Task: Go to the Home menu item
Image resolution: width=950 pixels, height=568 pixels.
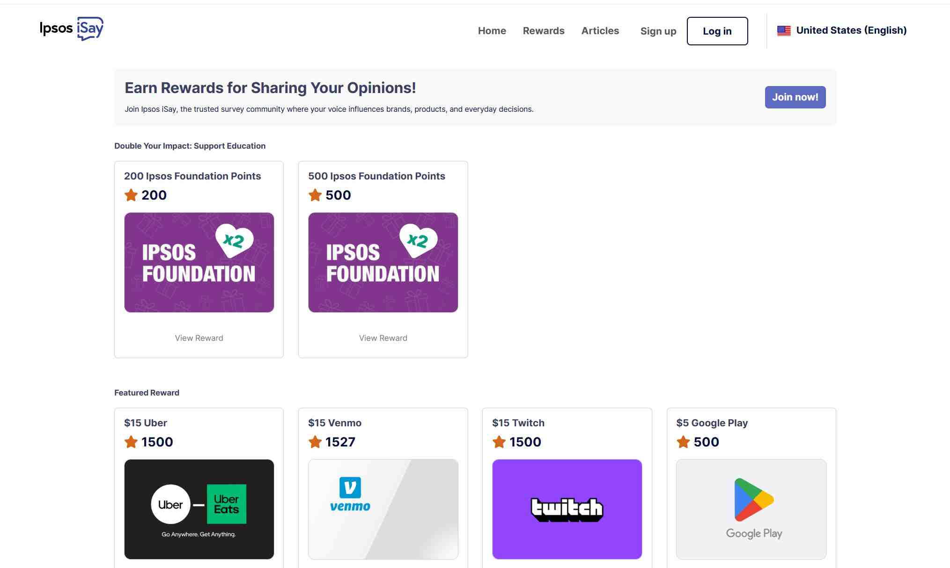Action: (492, 31)
